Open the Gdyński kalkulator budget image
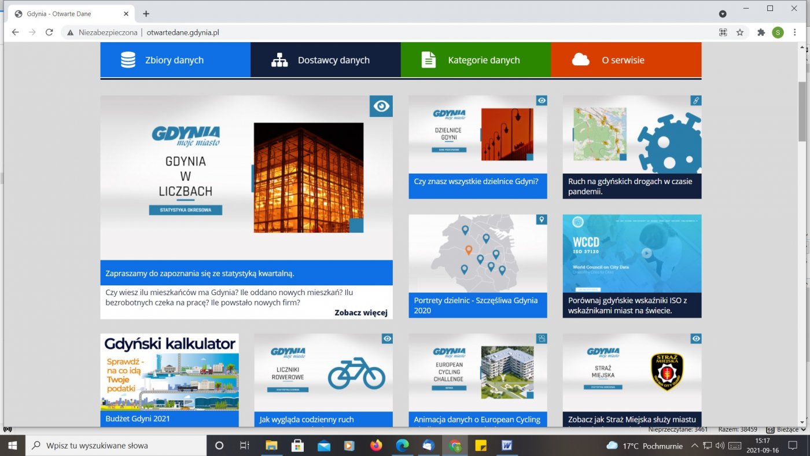 (x=170, y=372)
